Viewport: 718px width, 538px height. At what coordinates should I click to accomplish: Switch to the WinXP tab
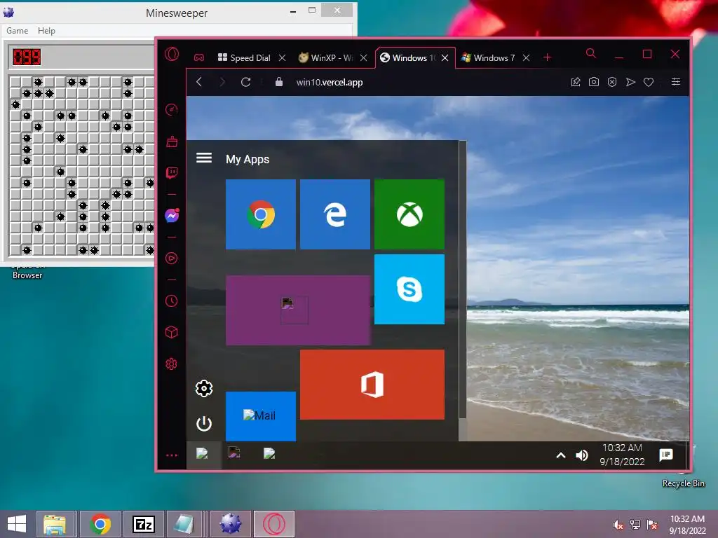[x=332, y=57]
